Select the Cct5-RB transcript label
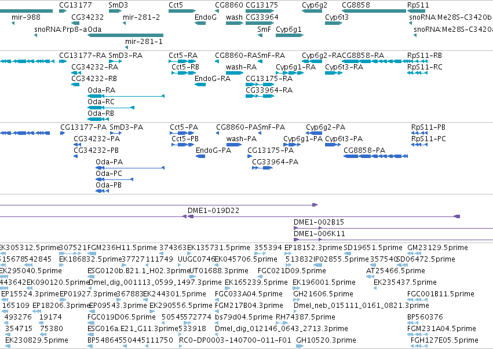The image size is (493, 349). (x=185, y=67)
